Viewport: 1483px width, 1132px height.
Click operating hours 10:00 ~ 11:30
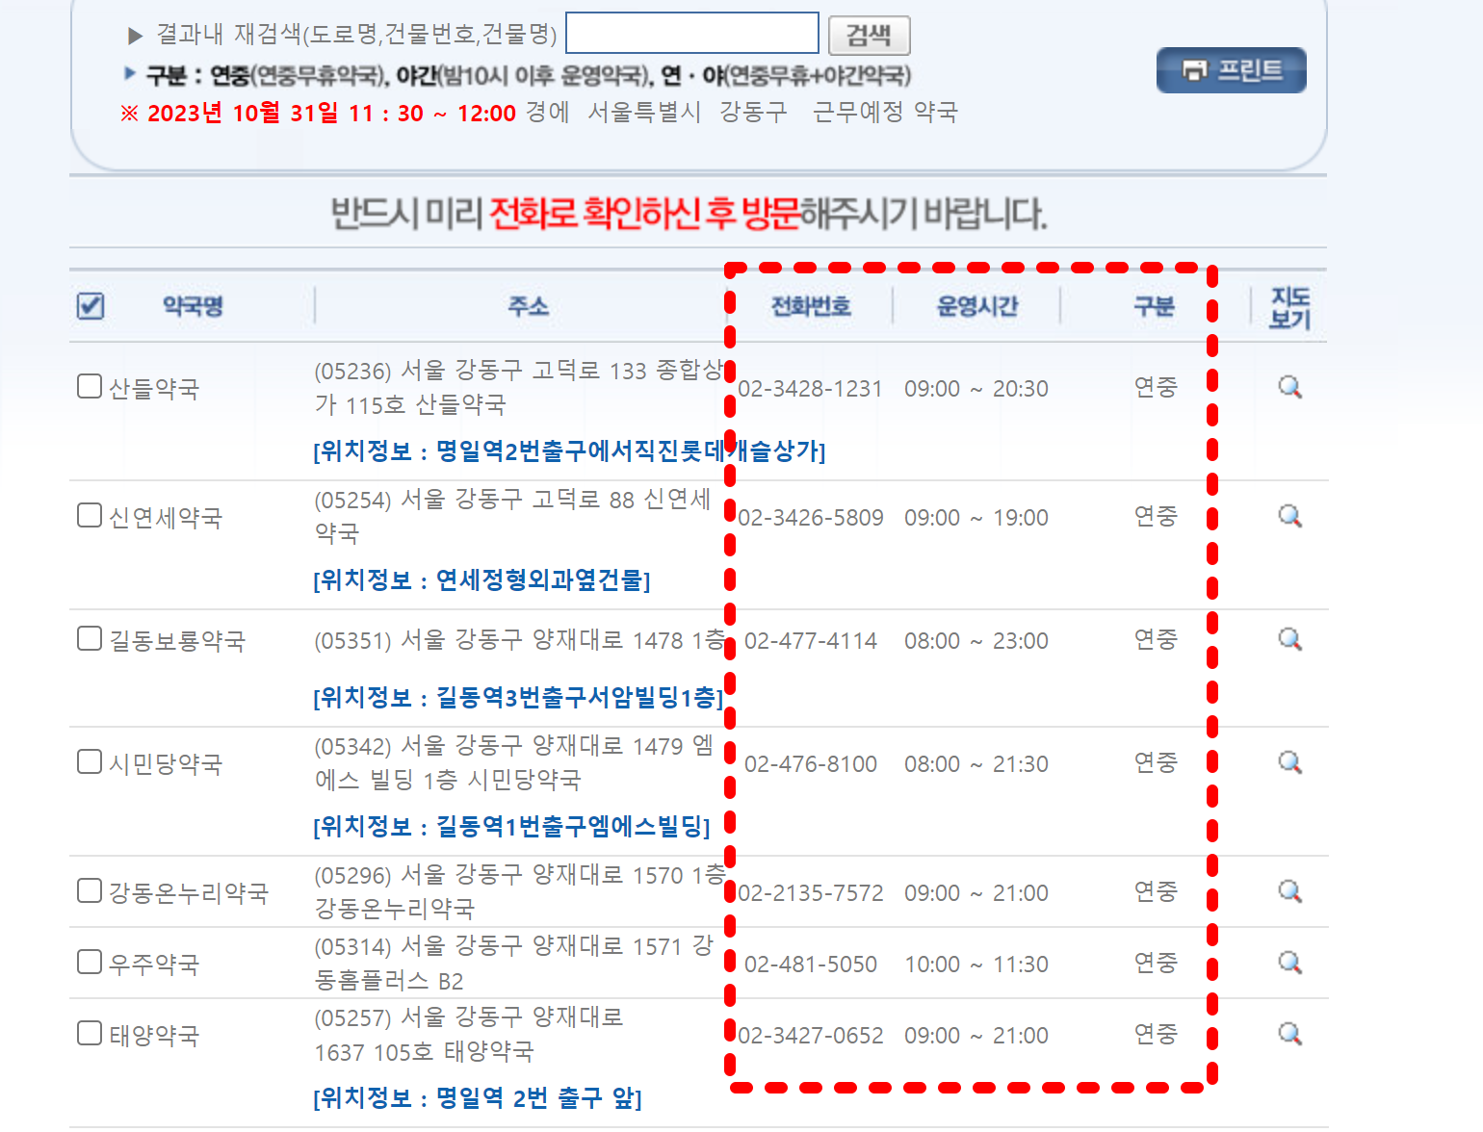tap(976, 965)
